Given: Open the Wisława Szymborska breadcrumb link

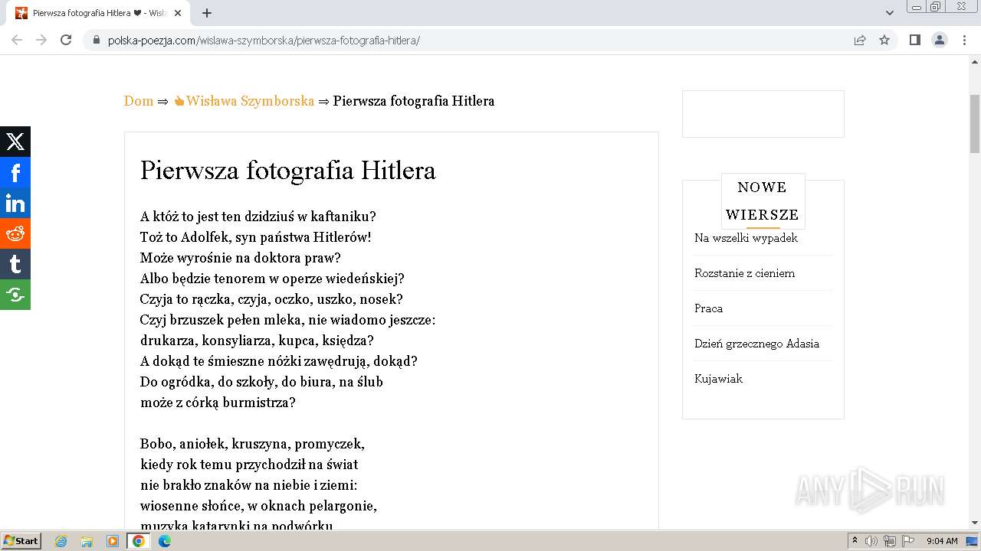Looking at the screenshot, I should pyautogui.click(x=244, y=101).
